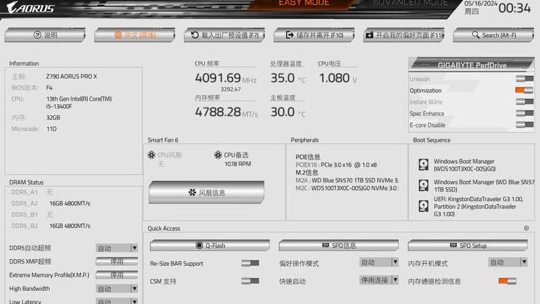540x304 pixels.
Task: Toggle the Unleash switch
Action: (x=525, y=79)
